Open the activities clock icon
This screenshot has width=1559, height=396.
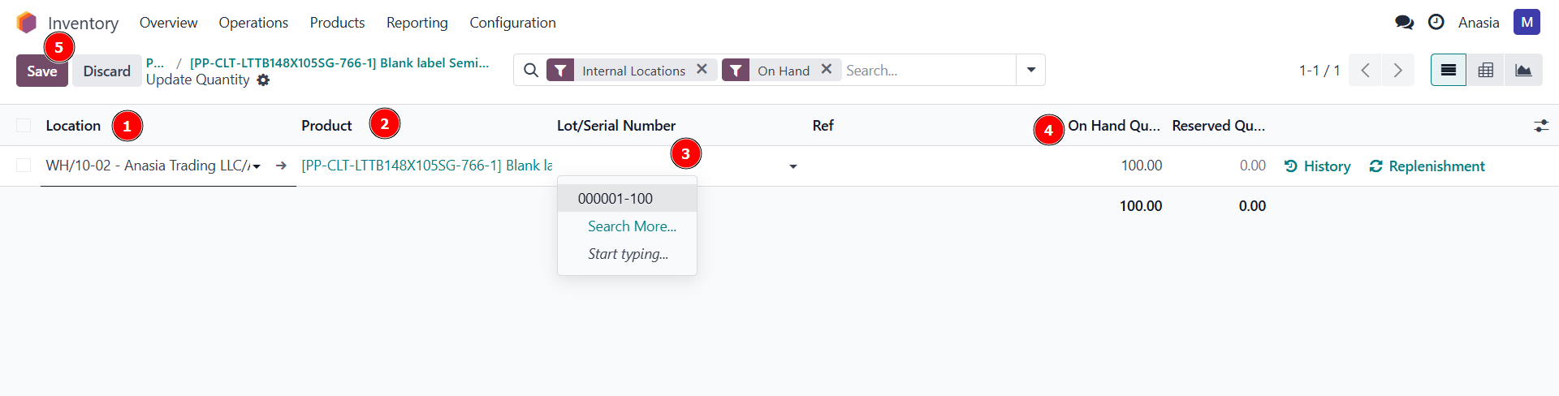(x=1436, y=23)
